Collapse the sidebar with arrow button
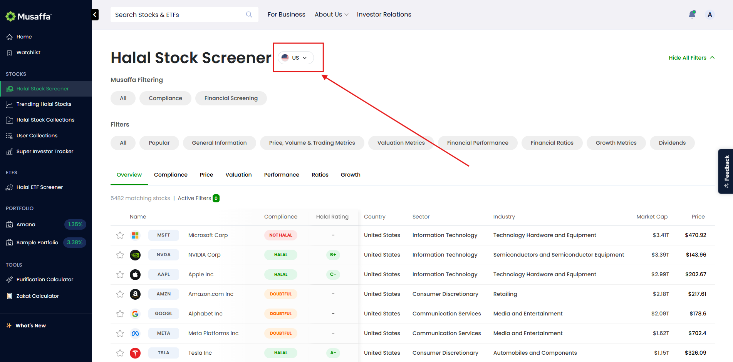Image resolution: width=733 pixels, height=362 pixels. (95, 15)
